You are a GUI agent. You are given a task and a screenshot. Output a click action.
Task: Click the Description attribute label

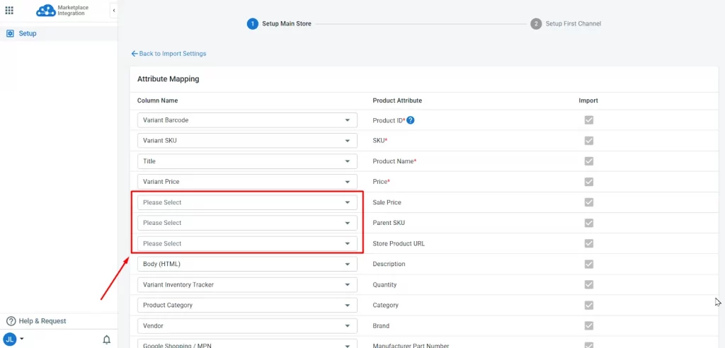[x=389, y=264]
